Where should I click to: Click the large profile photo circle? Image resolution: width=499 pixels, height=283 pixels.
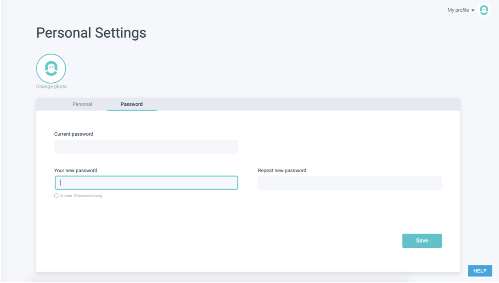click(51, 69)
